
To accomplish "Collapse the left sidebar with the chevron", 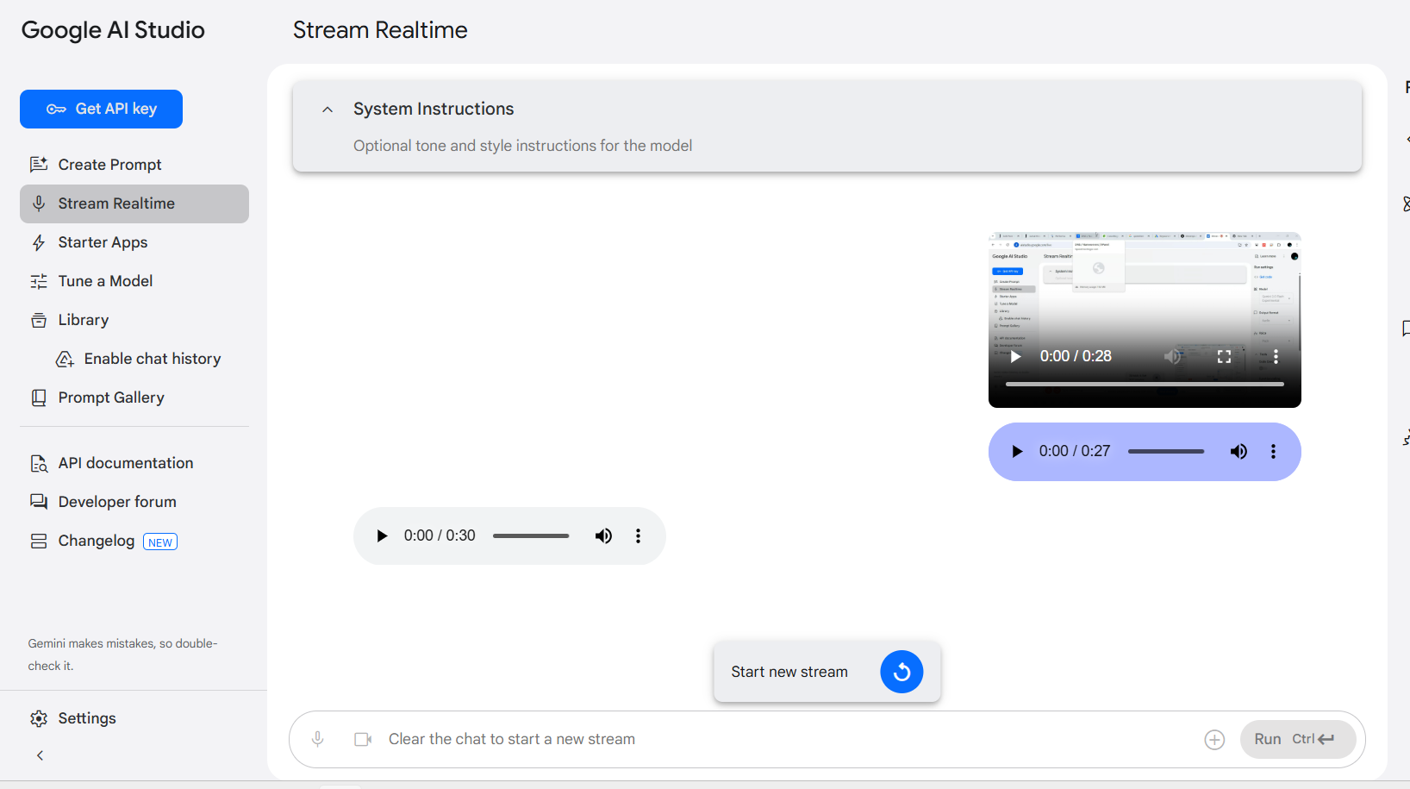I will (40, 755).
